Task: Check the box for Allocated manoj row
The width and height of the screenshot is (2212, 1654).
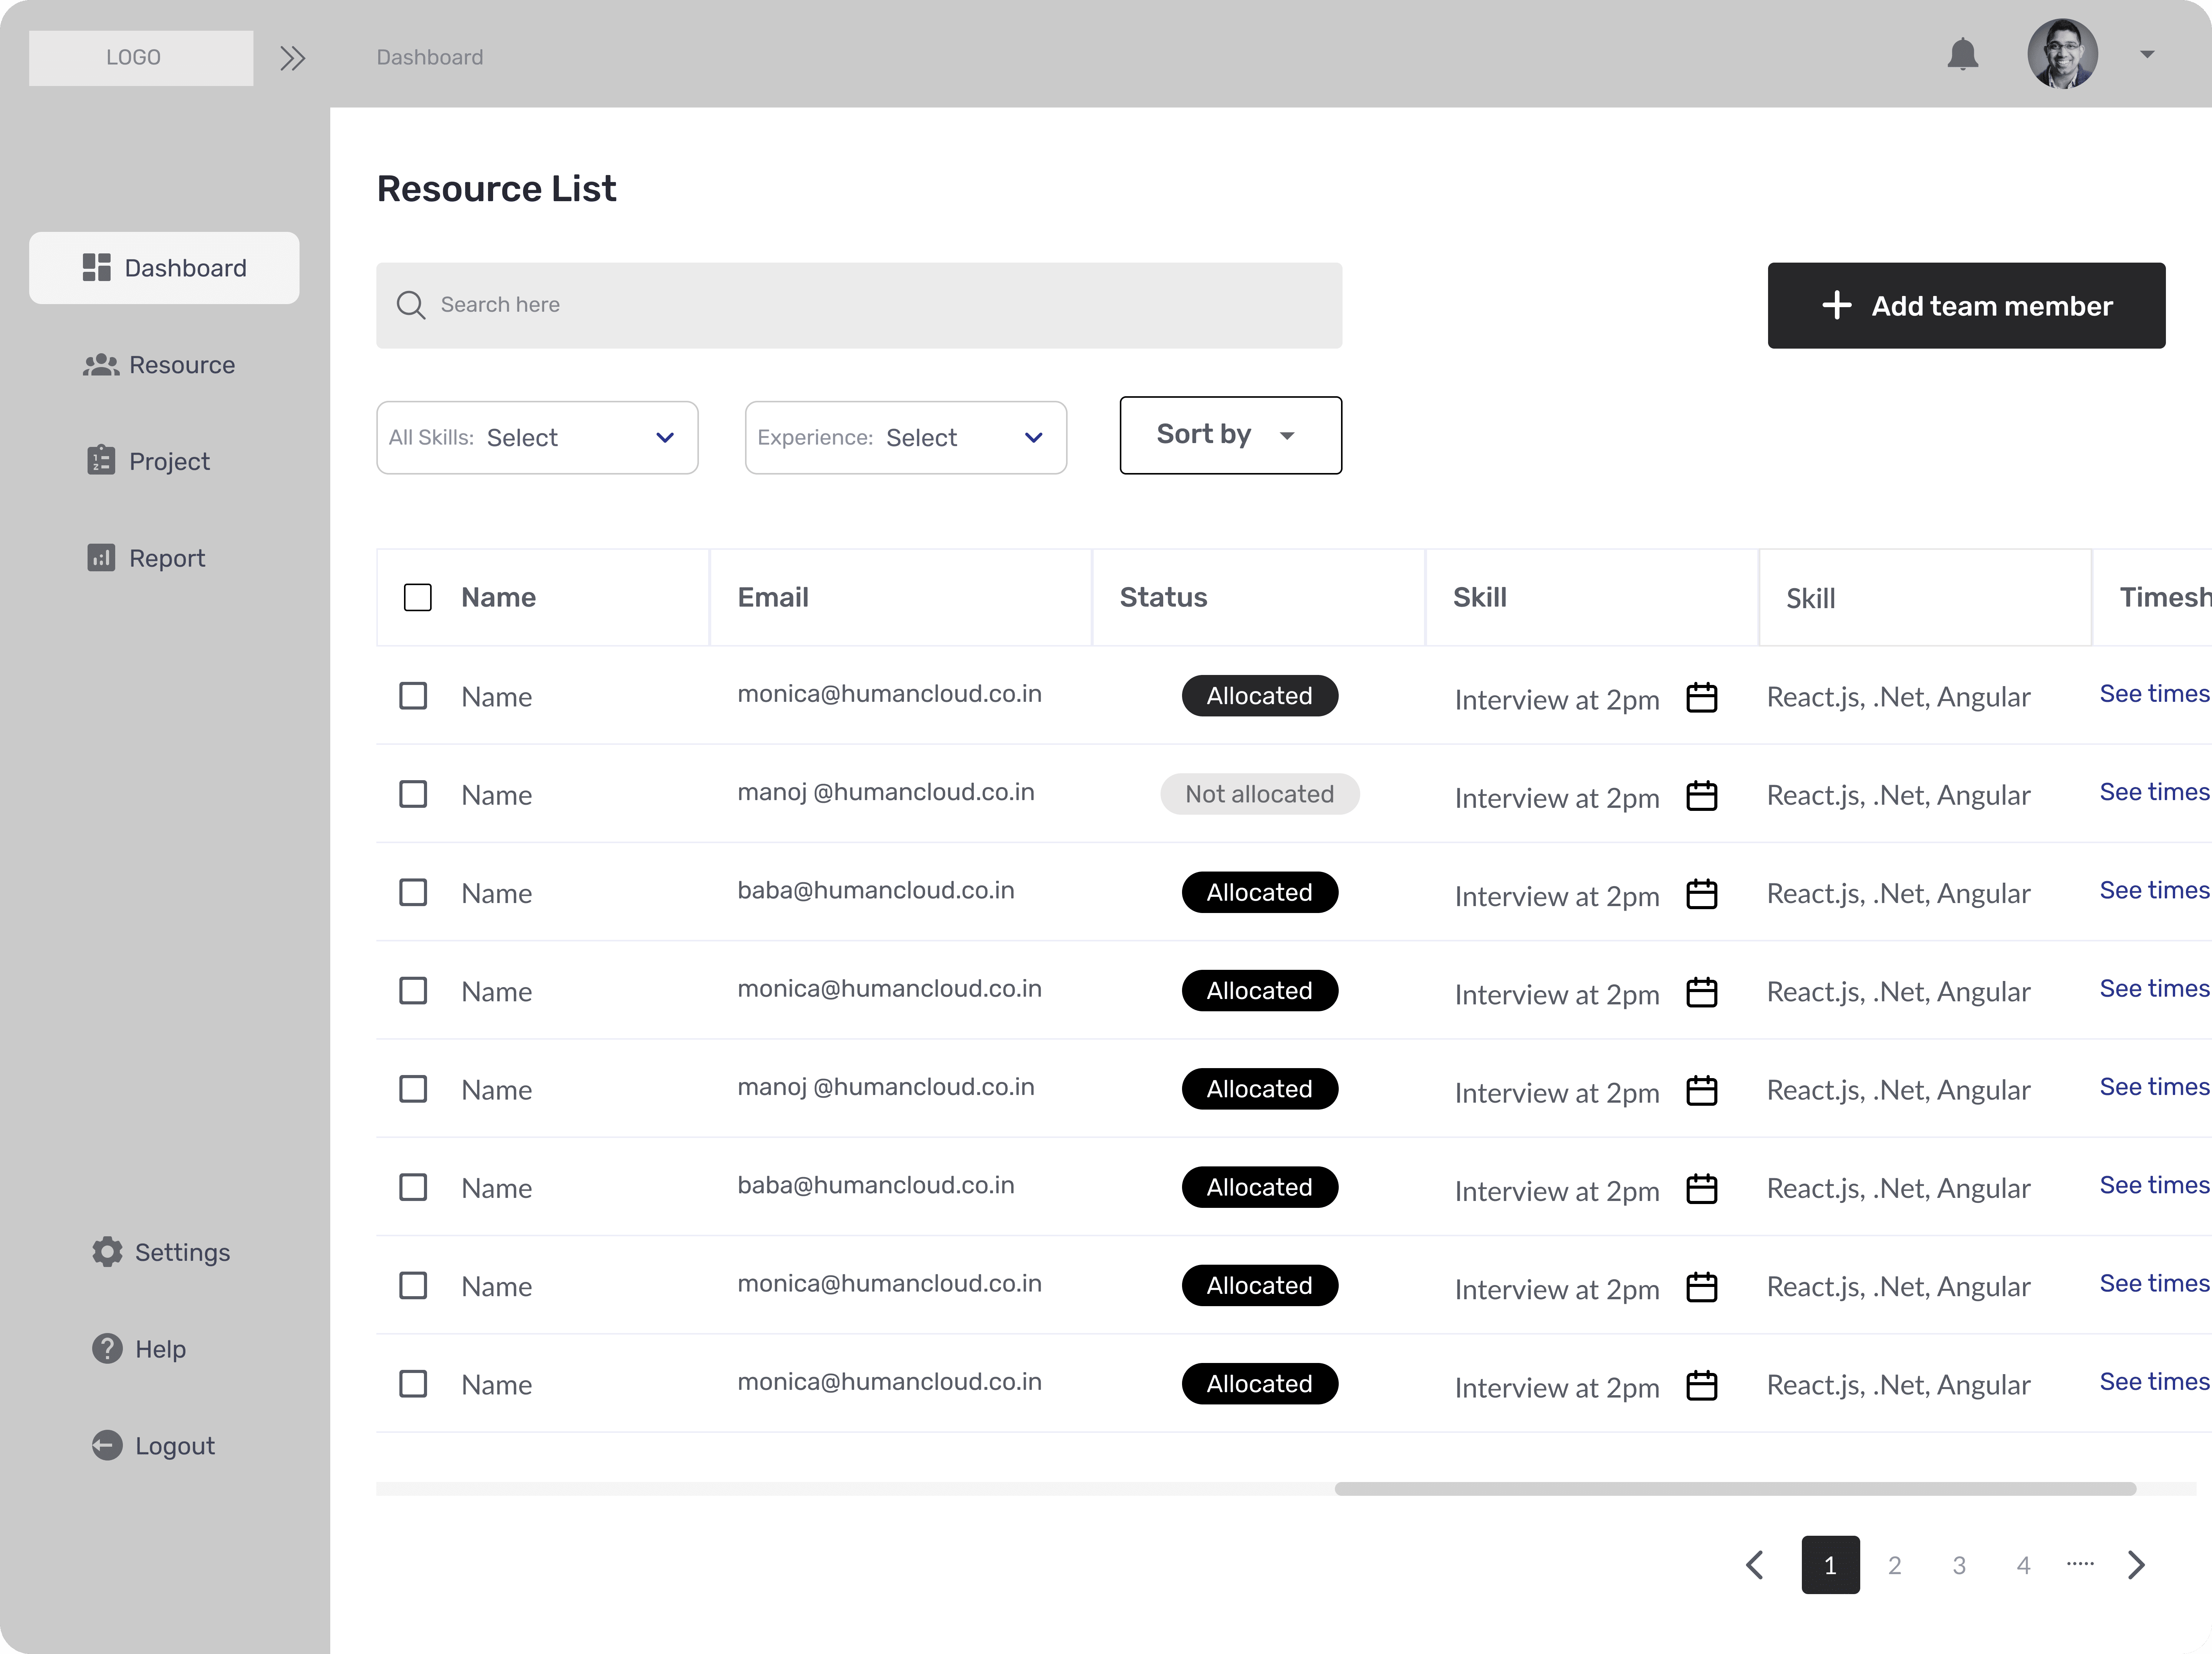Action: 413,1088
